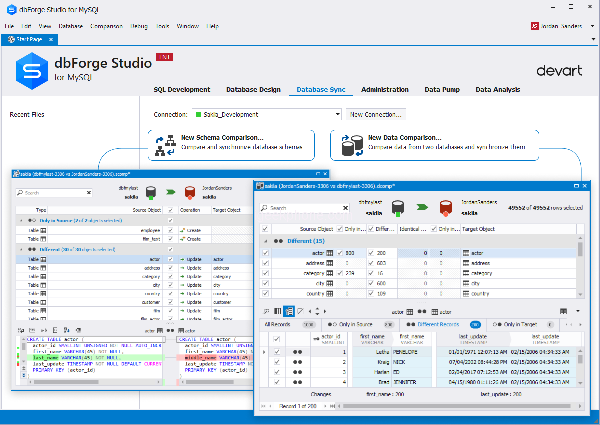The image size is (600, 425).
Task: Click the New Connection... button
Action: 376,115
